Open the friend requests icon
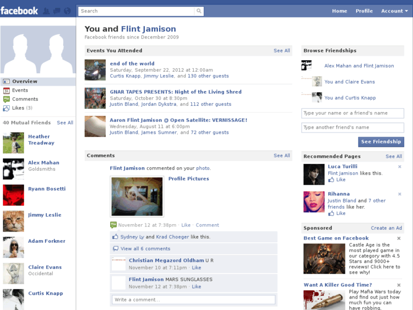Screen dimensions: 413x310 pos(47,11)
